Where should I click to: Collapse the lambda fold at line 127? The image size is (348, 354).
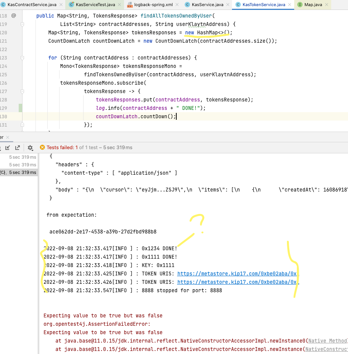[x=22, y=91]
